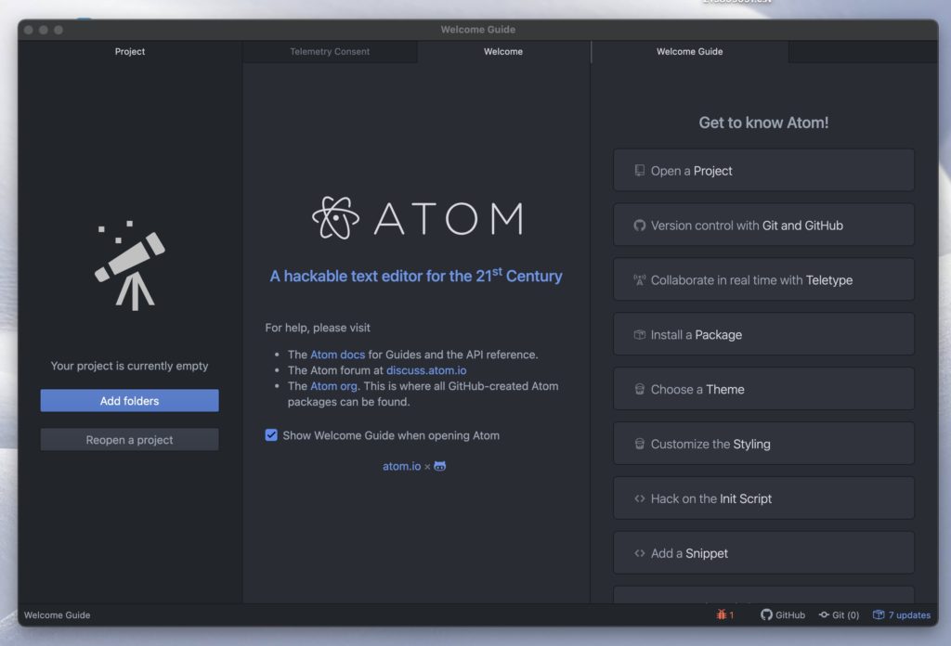Click the GitHub octocat icon in status bar
Image resolution: width=951 pixels, height=646 pixels.
766,614
